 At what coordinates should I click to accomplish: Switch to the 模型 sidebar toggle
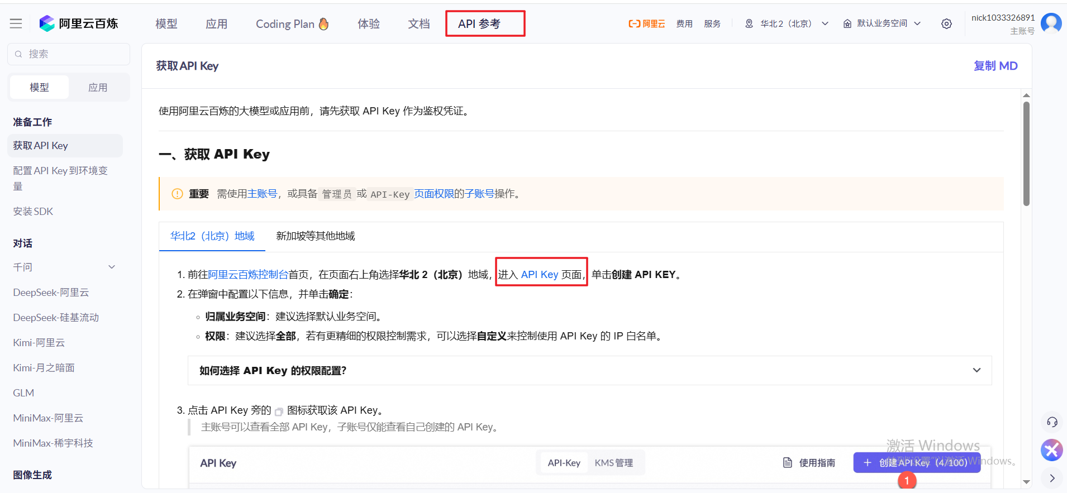[x=40, y=87]
